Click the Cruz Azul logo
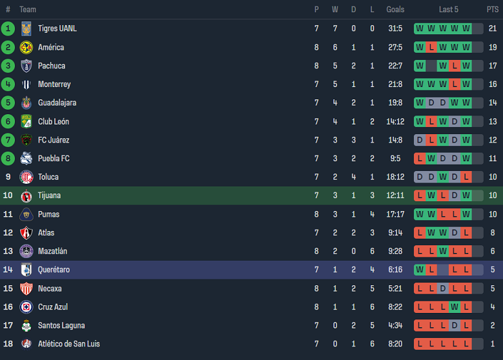The width and height of the screenshot is (503, 360). 26,307
